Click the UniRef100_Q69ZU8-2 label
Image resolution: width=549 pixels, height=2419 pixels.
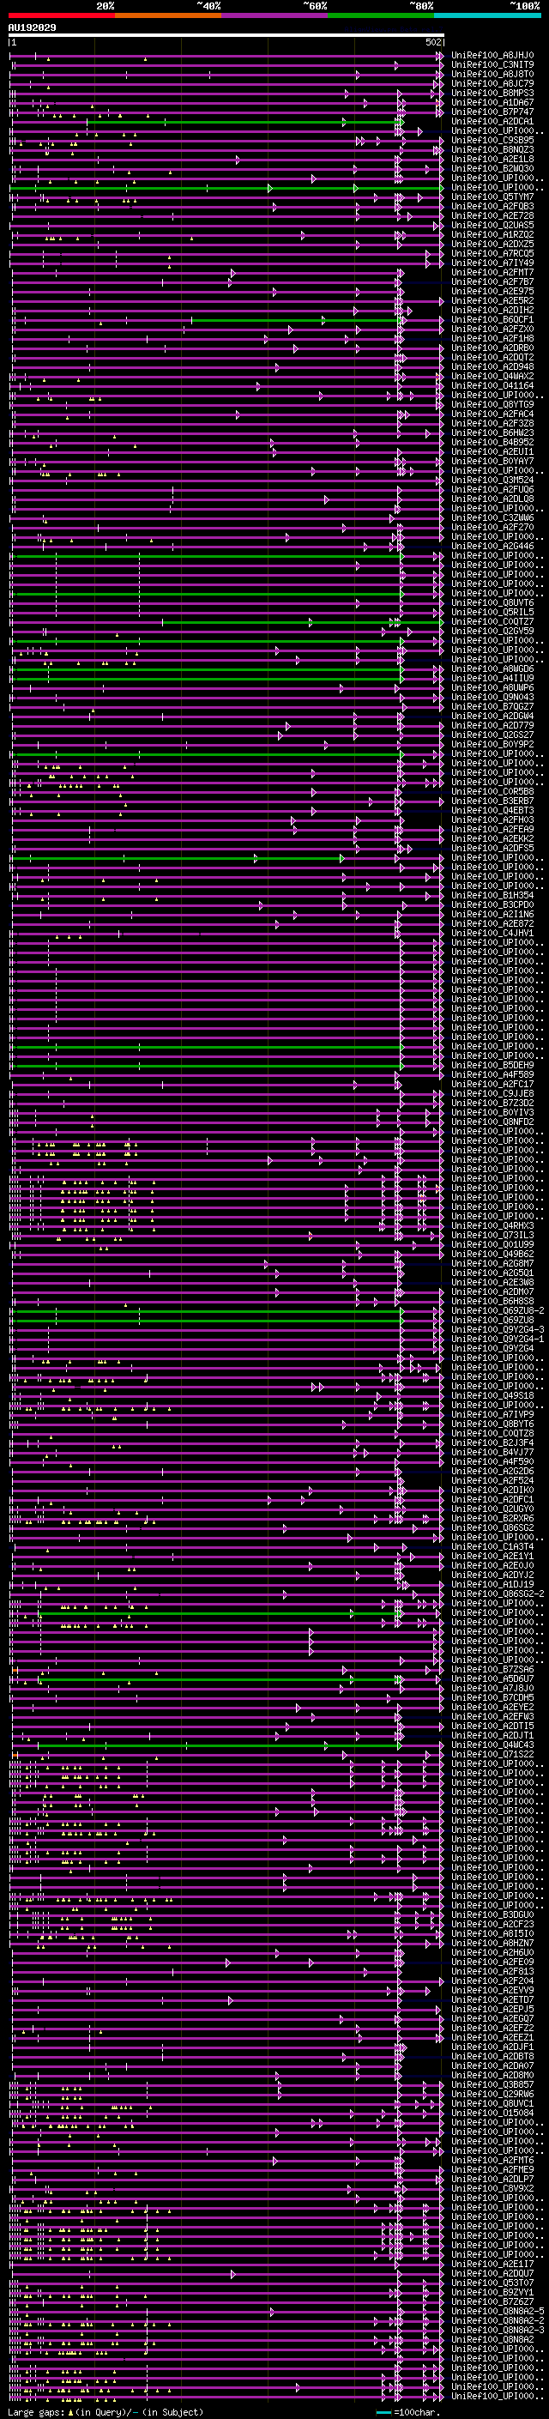pos(498,1311)
